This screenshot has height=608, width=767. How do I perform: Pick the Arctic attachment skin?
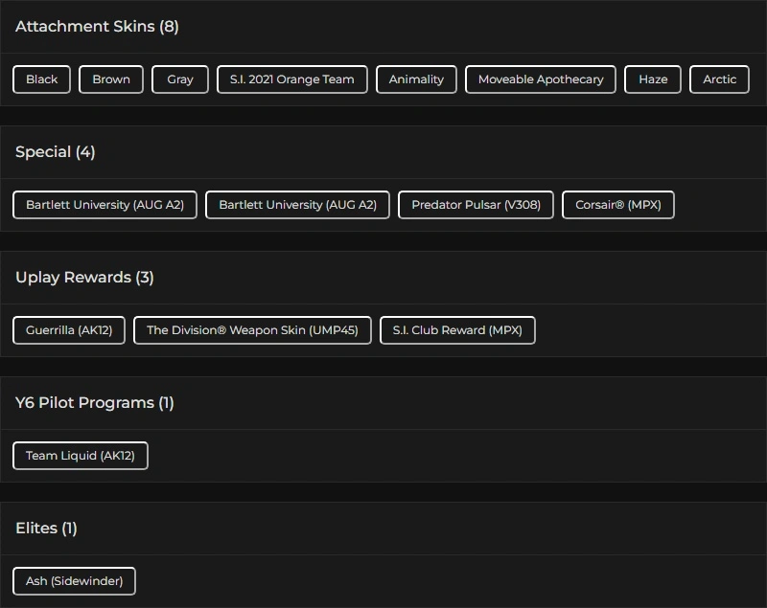click(x=719, y=79)
